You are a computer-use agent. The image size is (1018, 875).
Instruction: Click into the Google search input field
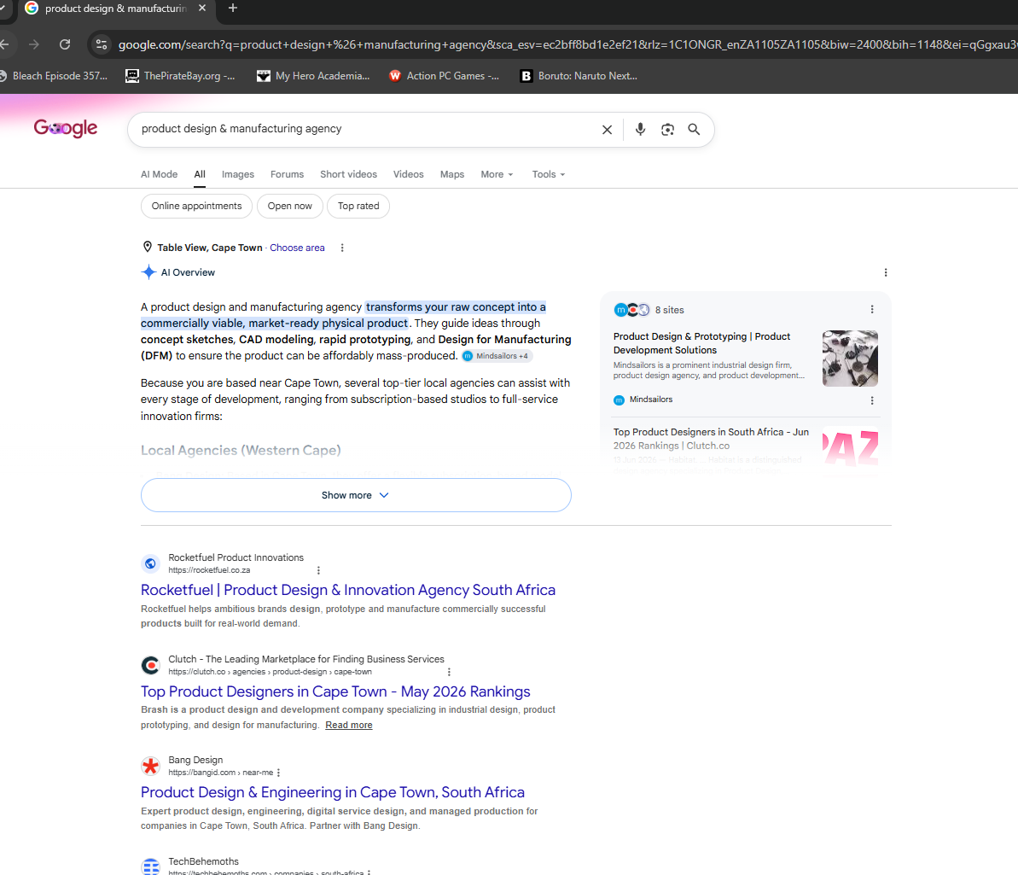(x=367, y=129)
